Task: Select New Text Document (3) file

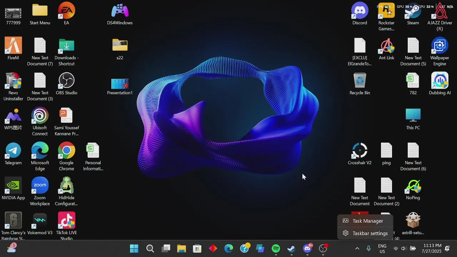Action: (x=40, y=87)
